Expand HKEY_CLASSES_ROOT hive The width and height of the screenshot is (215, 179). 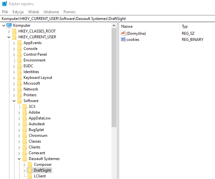coord(9,32)
